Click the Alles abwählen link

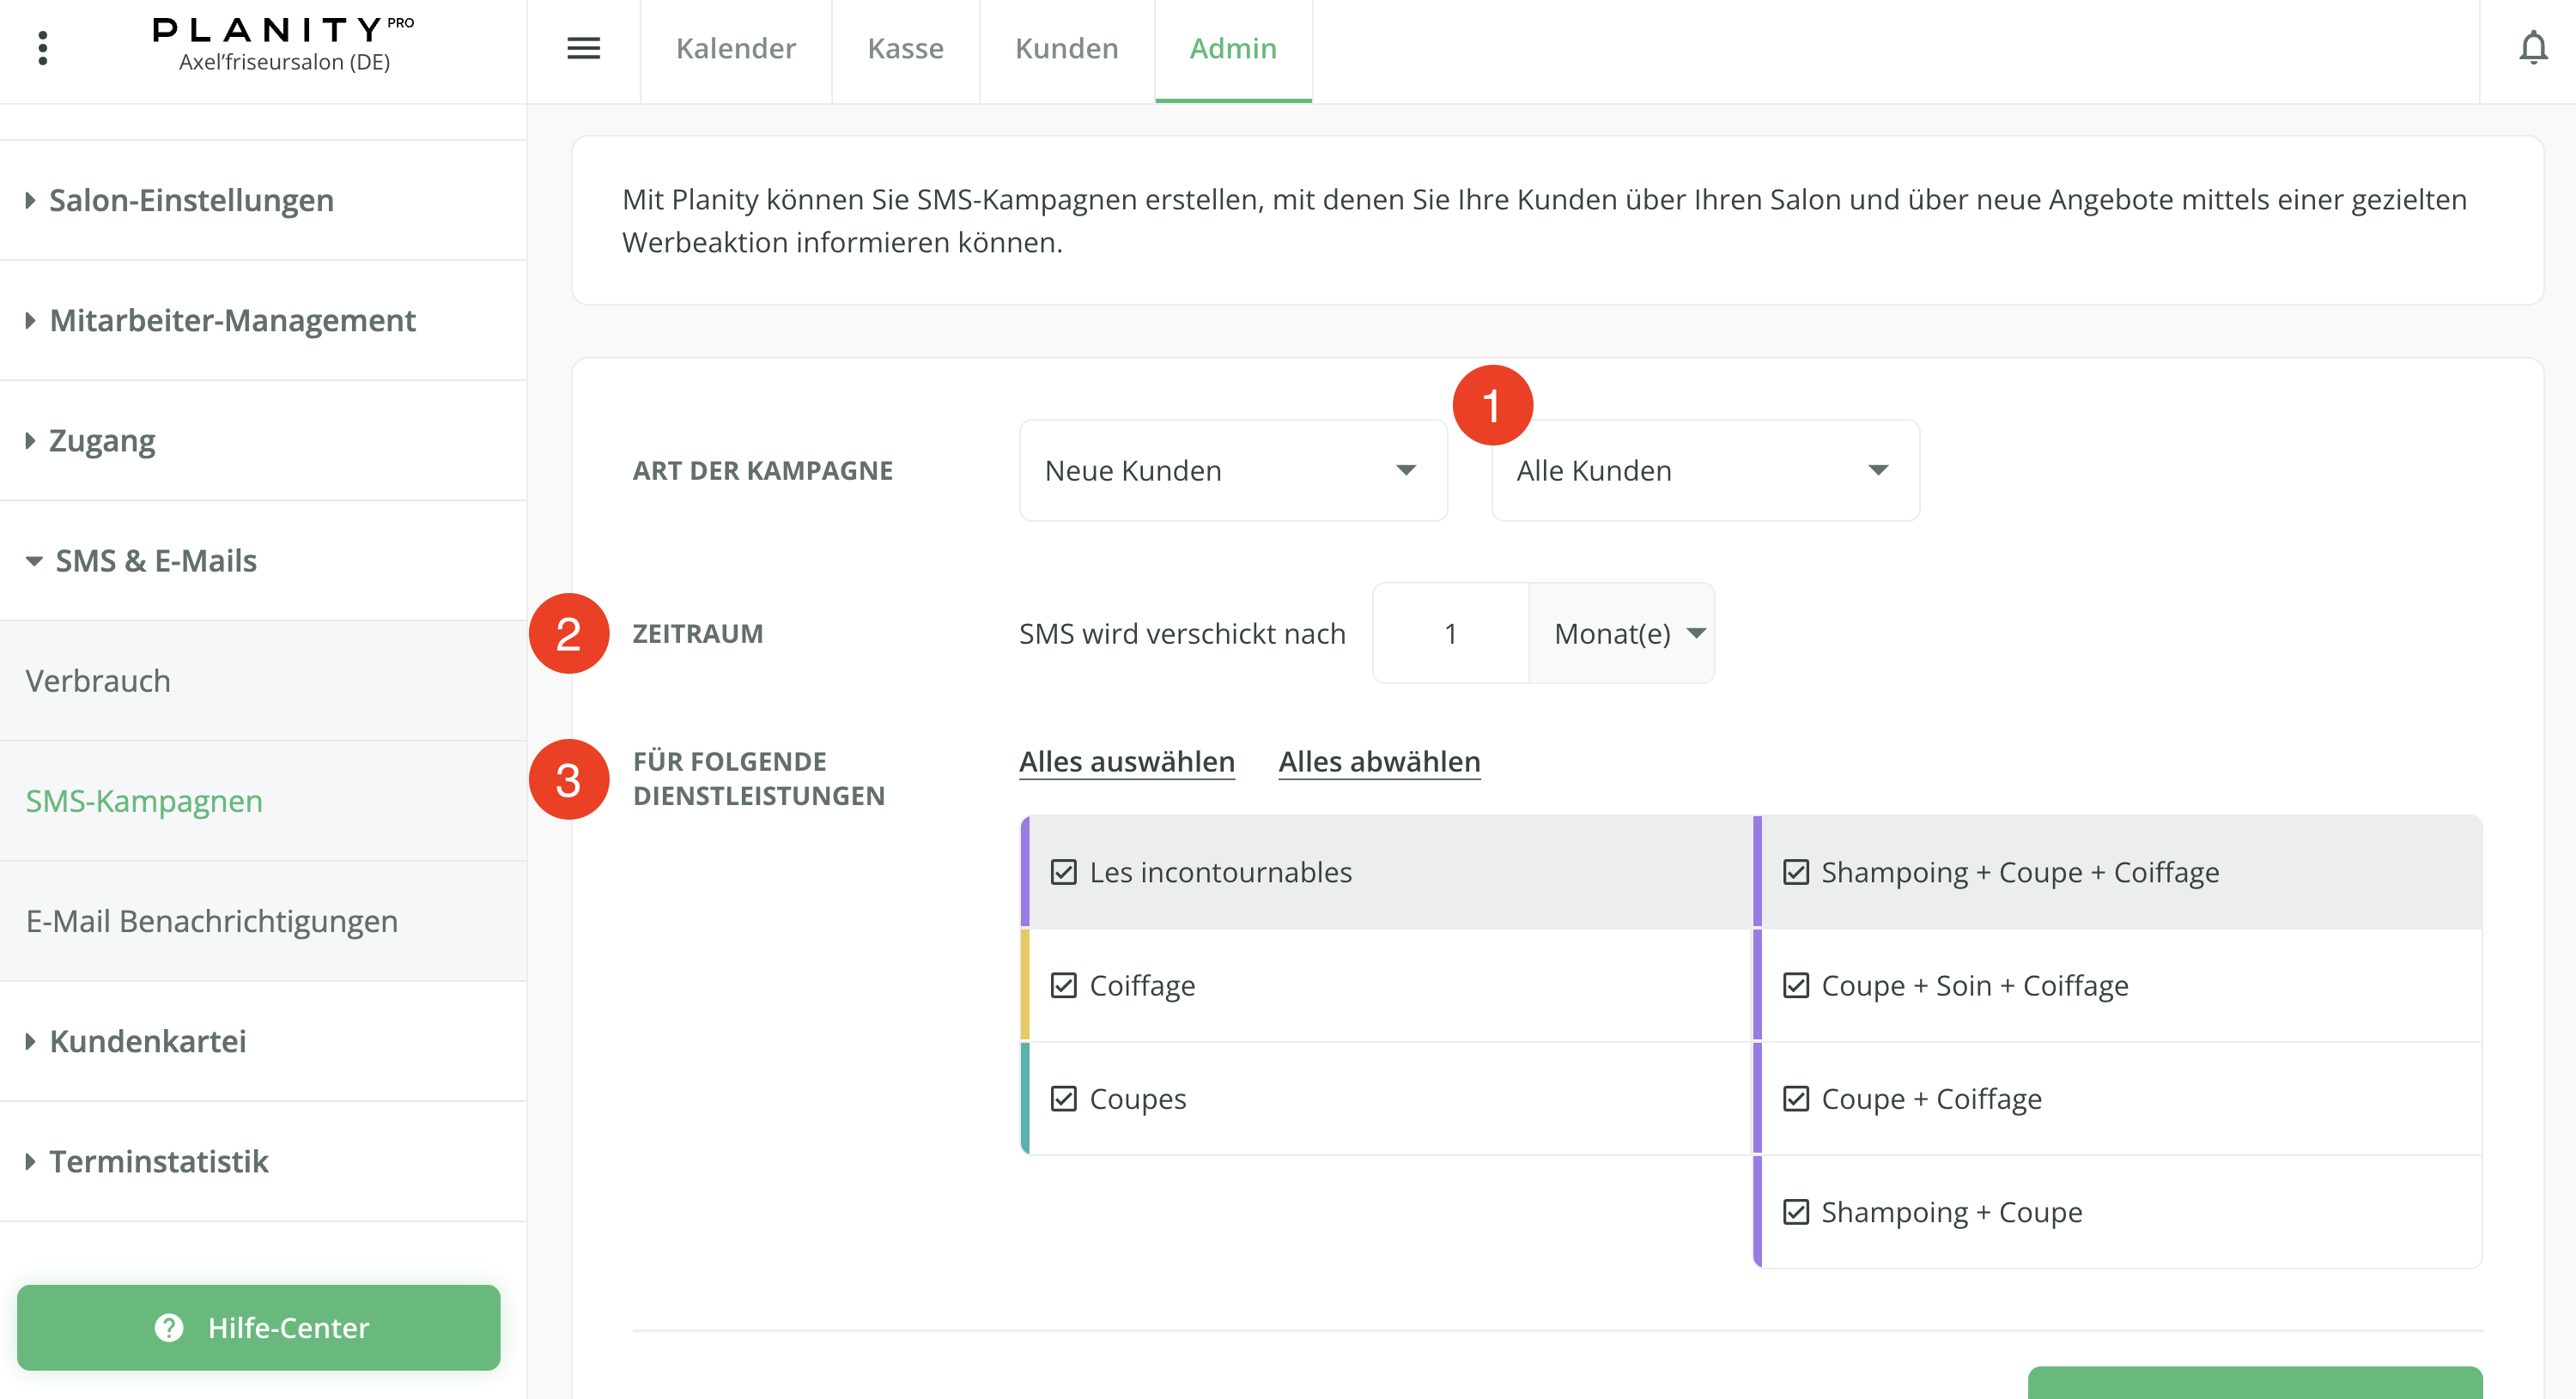[1378, 761]
